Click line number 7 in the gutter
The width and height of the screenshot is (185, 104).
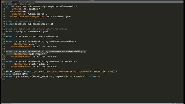(4, 19)
